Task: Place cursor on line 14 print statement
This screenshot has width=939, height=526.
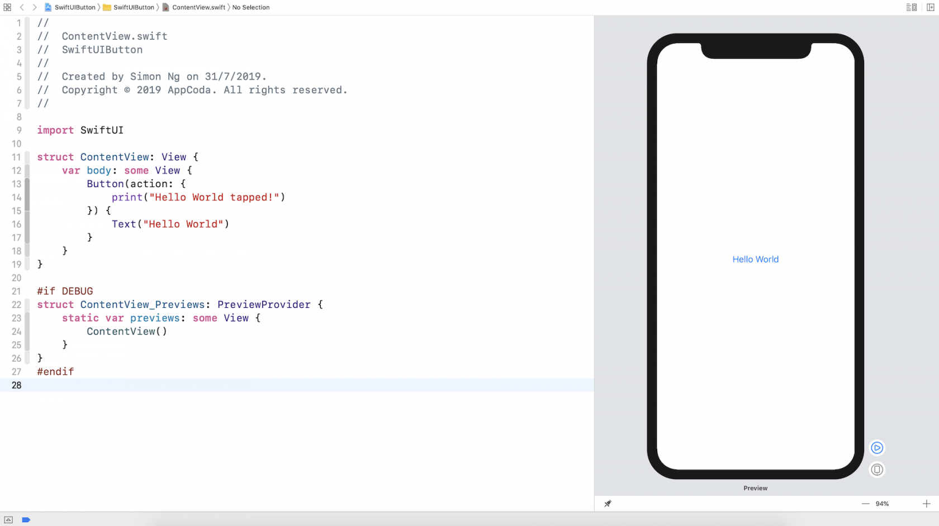Action: click(x=198, y=197)
